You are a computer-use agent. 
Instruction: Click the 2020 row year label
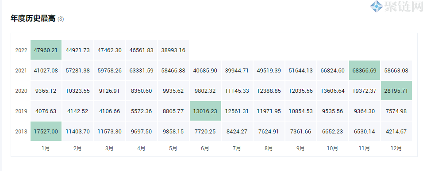21,91
